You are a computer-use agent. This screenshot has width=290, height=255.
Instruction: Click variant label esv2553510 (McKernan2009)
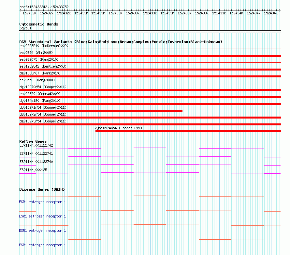pyautogui.click(x=44, y=46)
